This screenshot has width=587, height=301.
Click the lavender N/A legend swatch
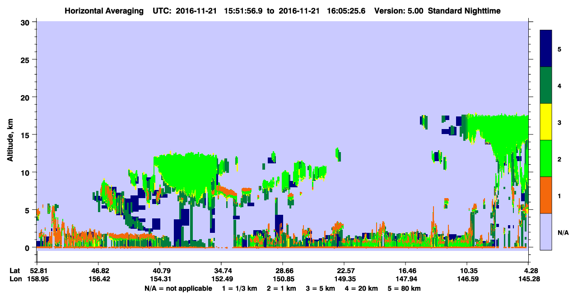pyautogui.click(x=546, y=231)
